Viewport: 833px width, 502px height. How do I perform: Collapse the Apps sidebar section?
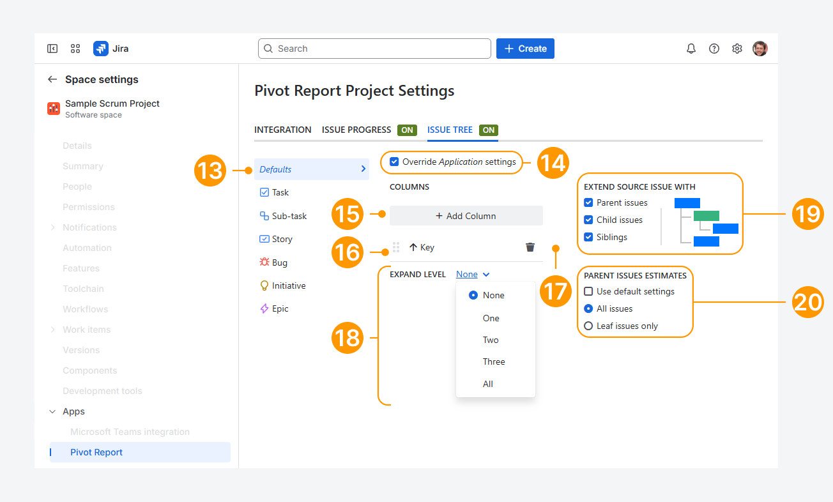[x=52, y=411]
